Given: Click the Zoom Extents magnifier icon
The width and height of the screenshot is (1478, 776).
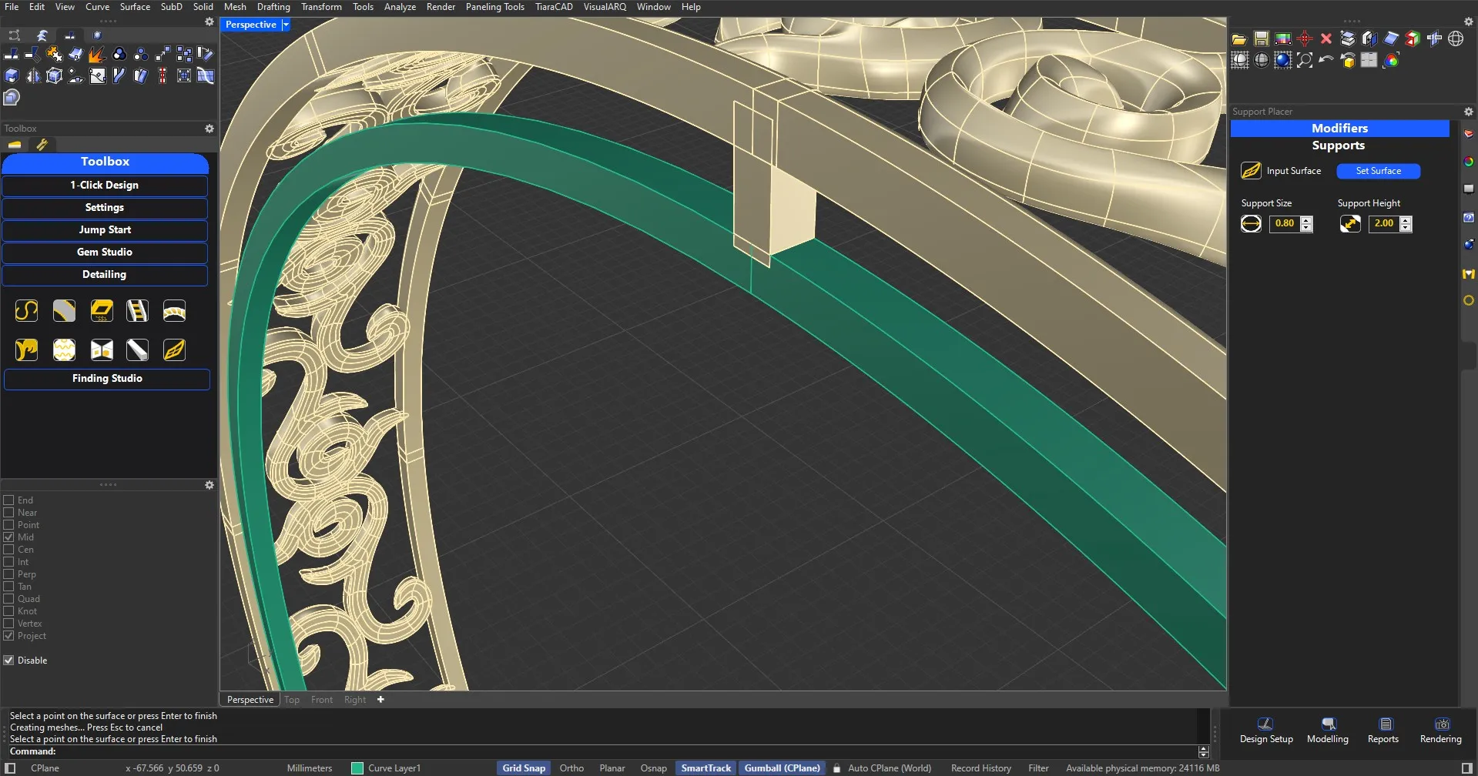Looking at the screenshot, I should click(1304, 60).
